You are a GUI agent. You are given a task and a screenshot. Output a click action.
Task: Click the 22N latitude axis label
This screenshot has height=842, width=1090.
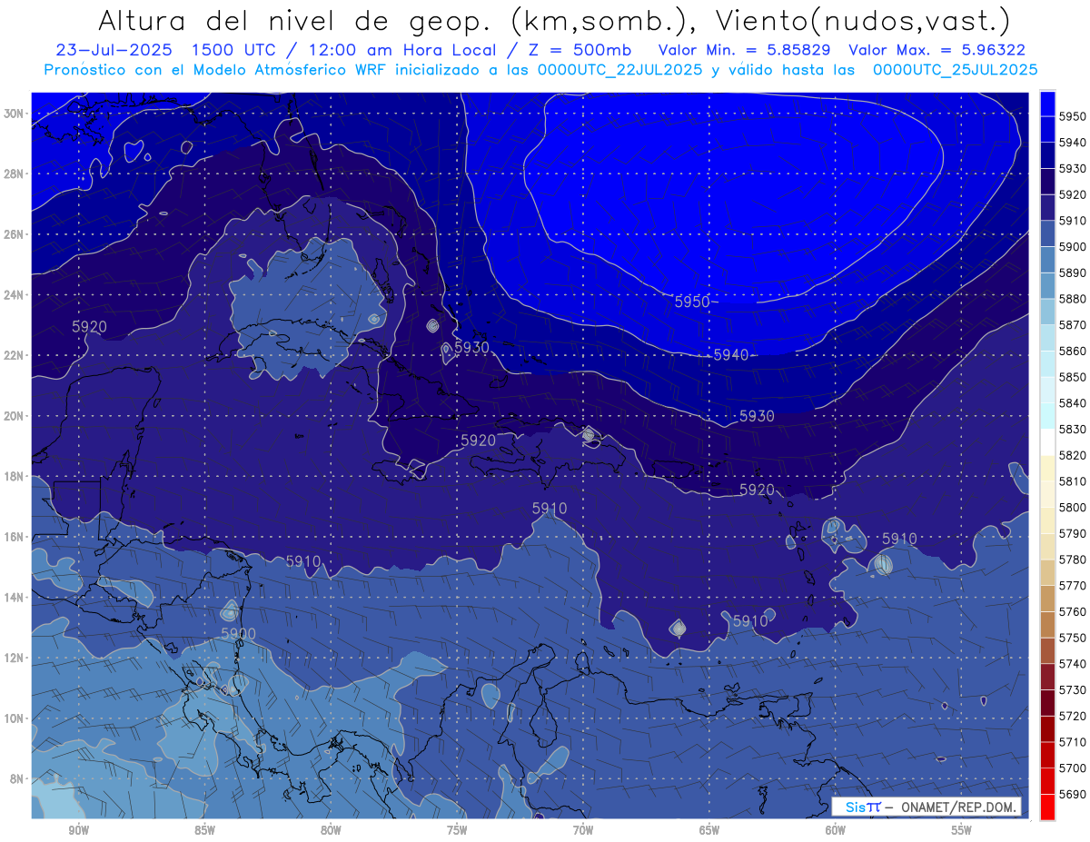(14, 355)
